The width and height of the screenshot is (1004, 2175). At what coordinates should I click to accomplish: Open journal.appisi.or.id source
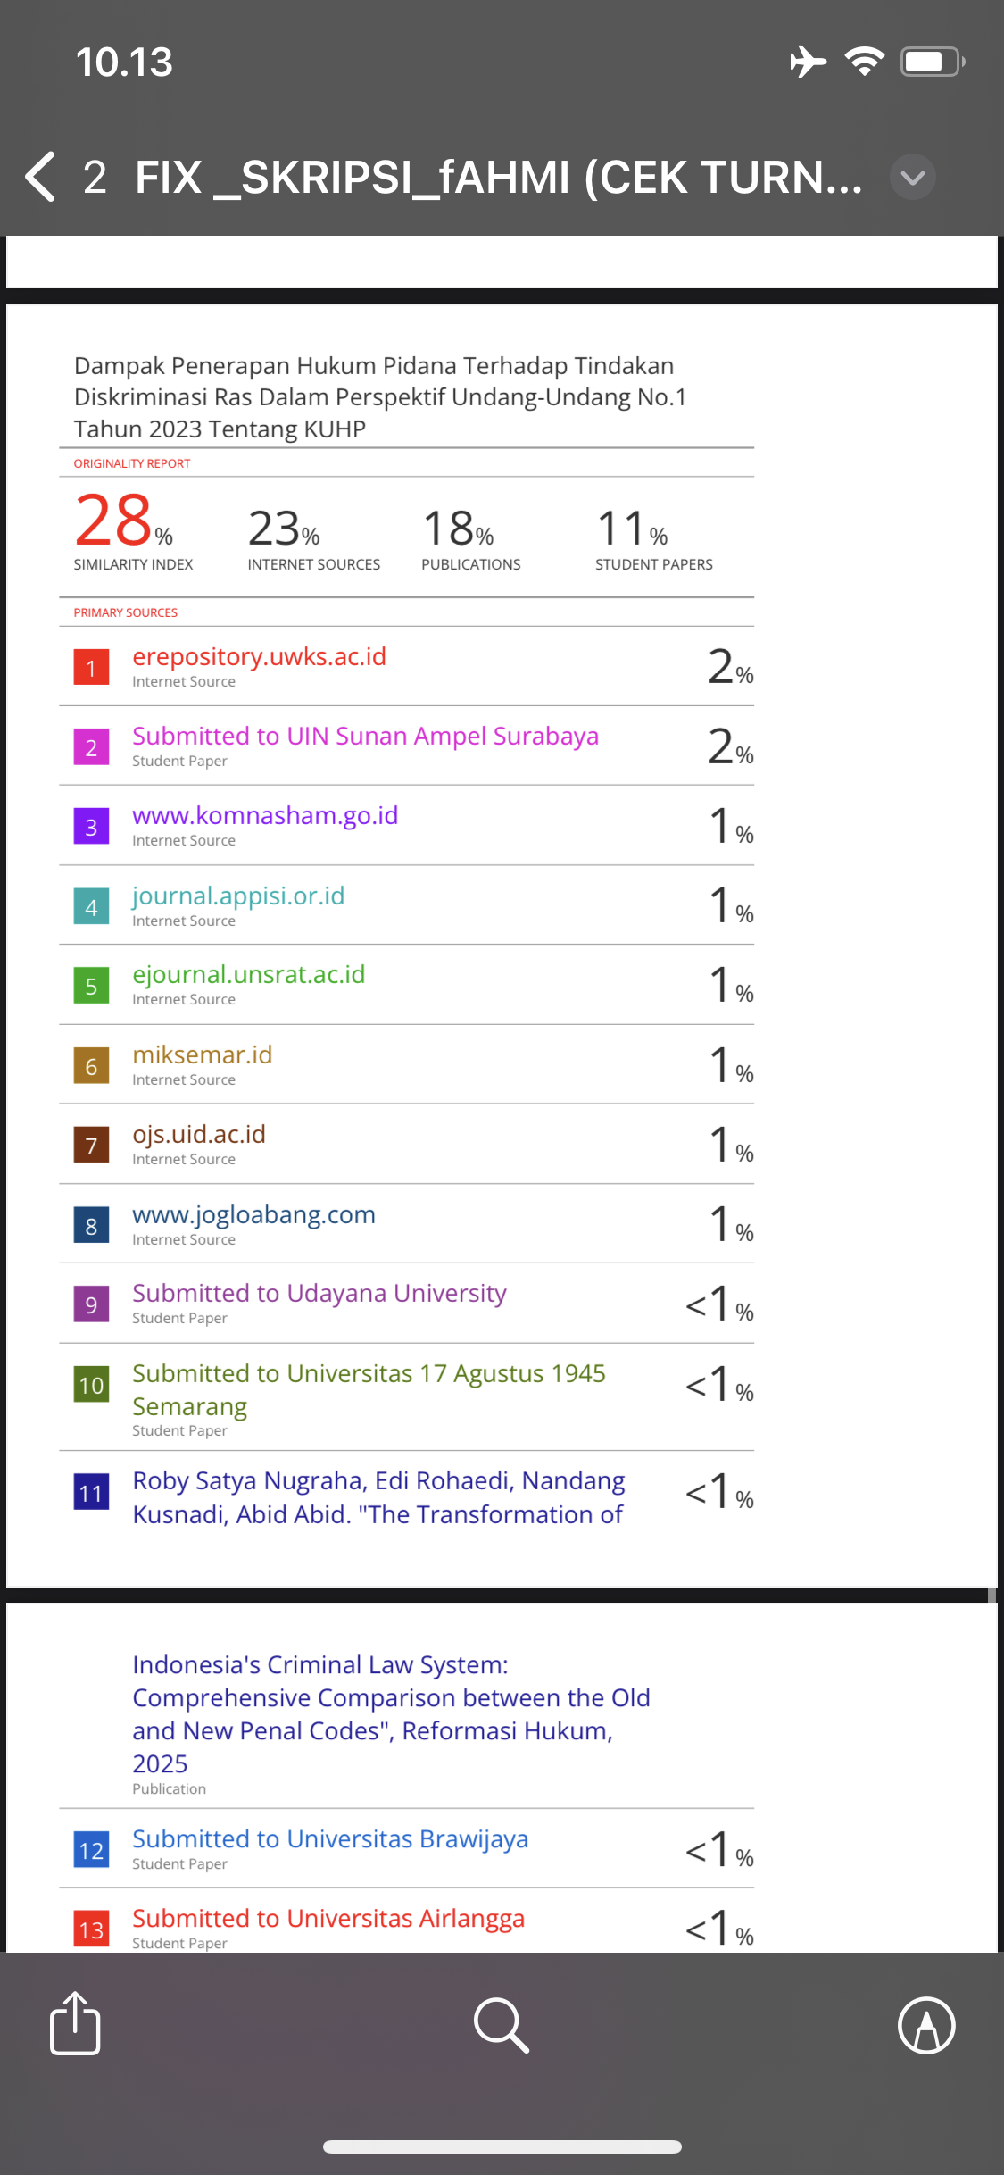[238, 896]
